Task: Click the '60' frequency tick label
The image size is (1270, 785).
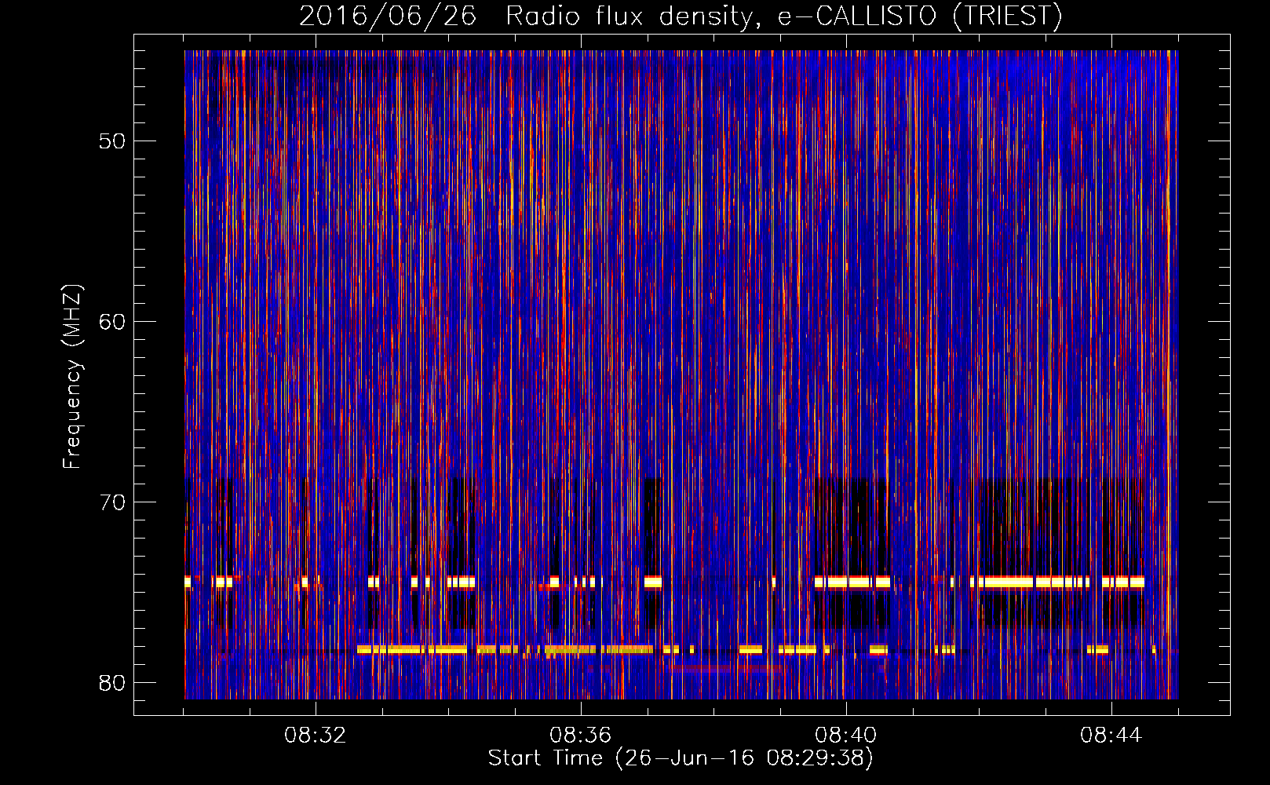Action: click(112, 322)
